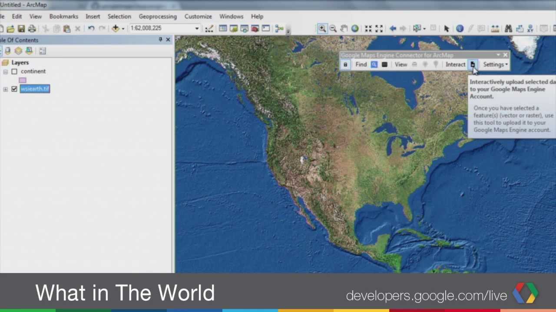Viewport: 556px width, 312px height.
Task: Open the Windows menu
Action: pyautogui.click(x=231, y=16)
